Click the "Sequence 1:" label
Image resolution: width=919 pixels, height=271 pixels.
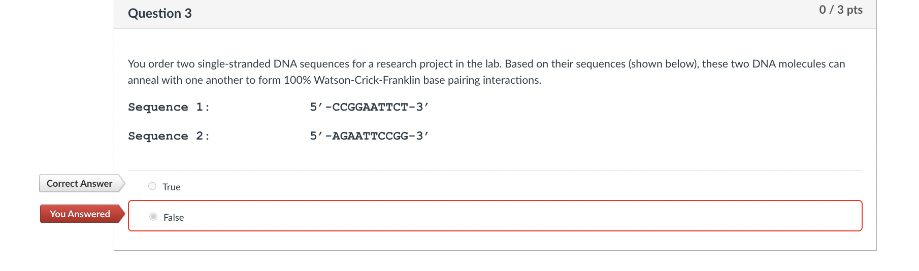(x=169, y=107)
